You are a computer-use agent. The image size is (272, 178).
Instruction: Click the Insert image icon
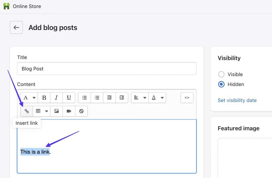click(x=57, y=111)
